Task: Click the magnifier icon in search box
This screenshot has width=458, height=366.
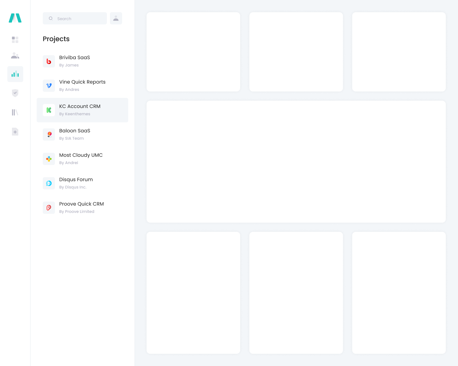Action: pyautogui.click(x=51, y=19)
